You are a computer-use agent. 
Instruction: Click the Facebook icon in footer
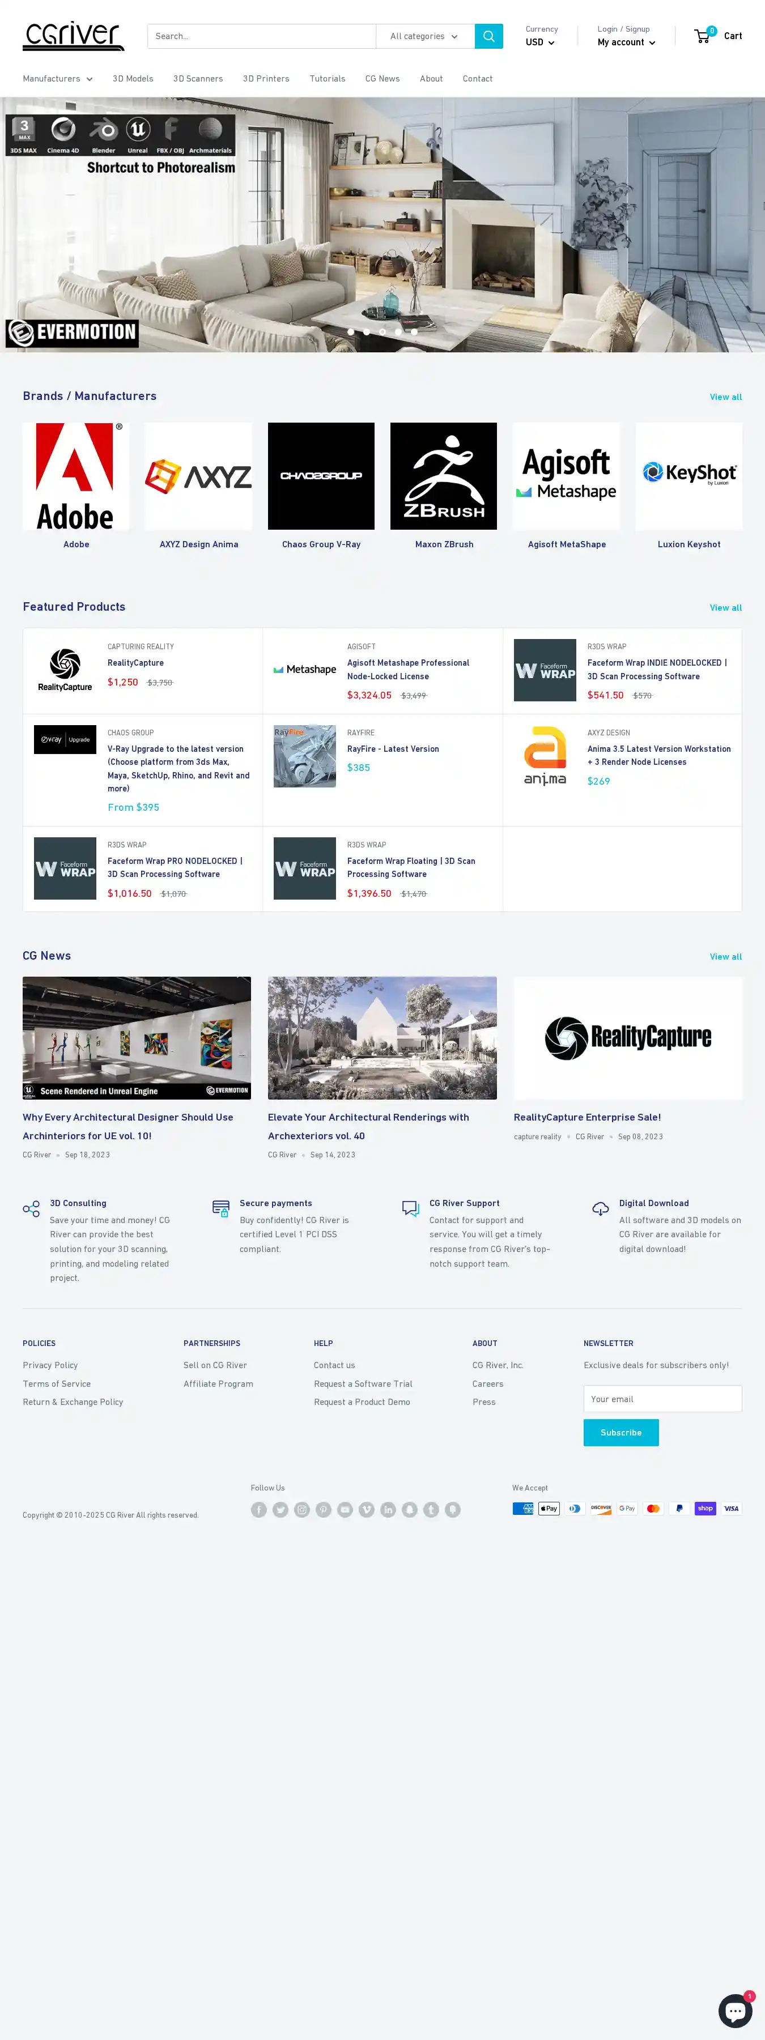[x=259, y=1509]
